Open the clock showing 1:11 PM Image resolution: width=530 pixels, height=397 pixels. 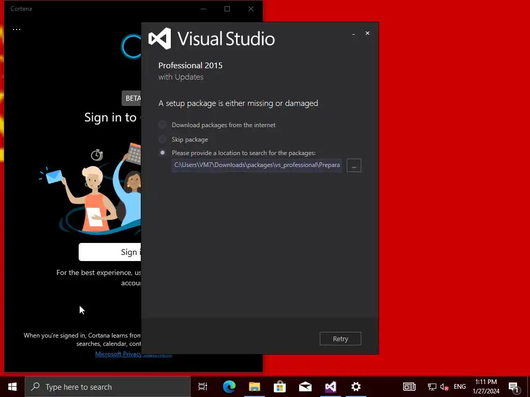(x=486, y=387)
